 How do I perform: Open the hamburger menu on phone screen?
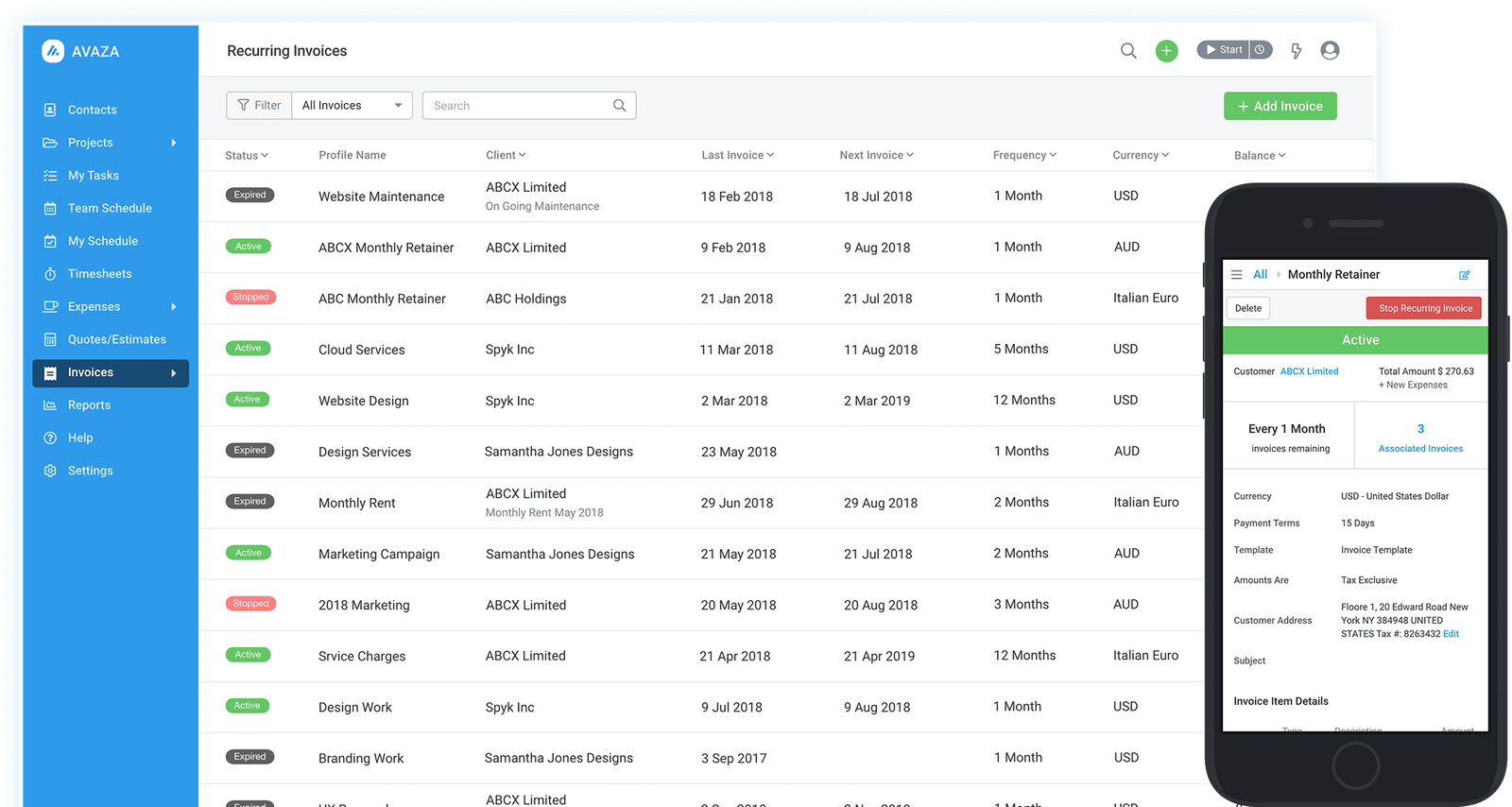point(1236,275)
